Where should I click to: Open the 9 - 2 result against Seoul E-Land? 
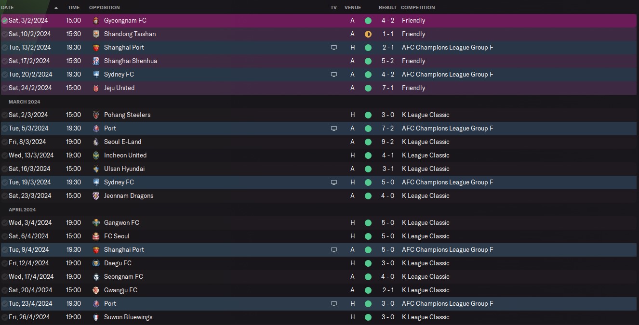pos(388,142)
